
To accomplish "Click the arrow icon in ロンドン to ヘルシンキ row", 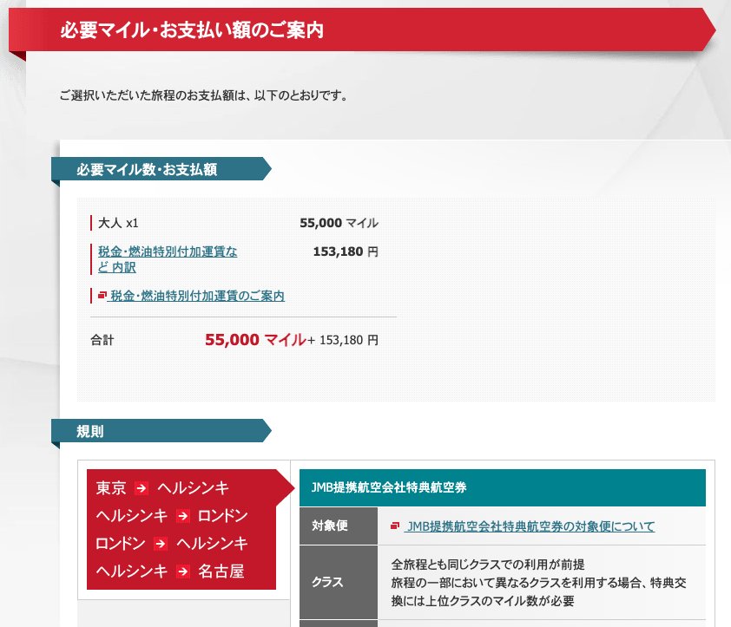I will pyautogui.click(x=161, y=544).
